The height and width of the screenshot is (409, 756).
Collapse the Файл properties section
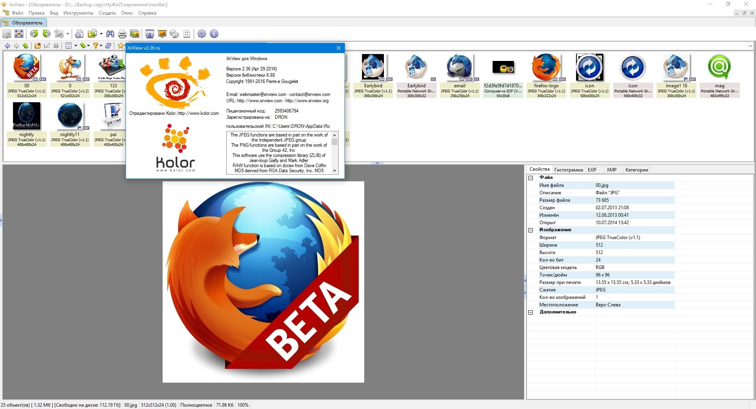pyautogui.click(x=530, y=178)
